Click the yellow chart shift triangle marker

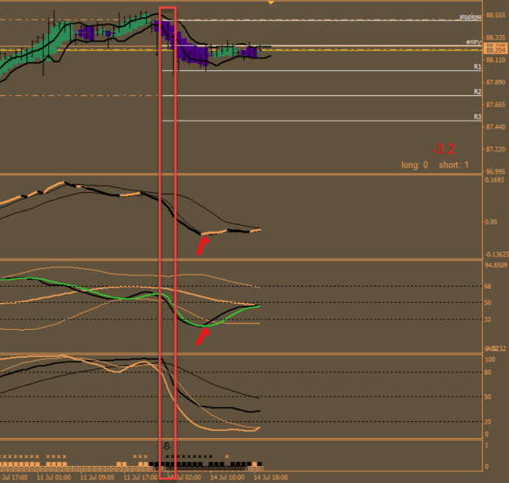271,2
